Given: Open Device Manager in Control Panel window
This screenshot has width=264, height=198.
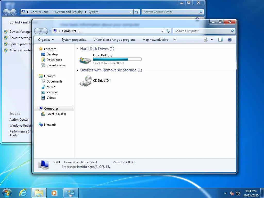Looking at the screenshot, I should click(21, 32).
